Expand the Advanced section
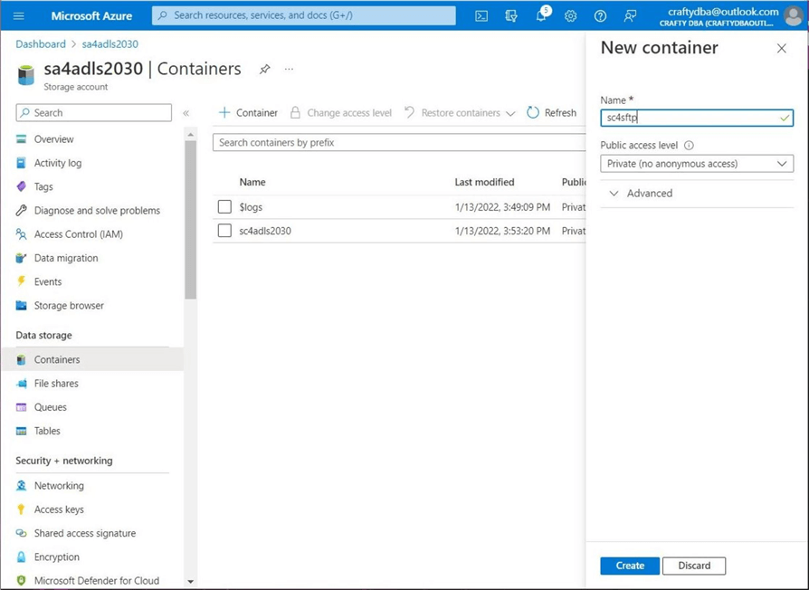 (641, 193)
